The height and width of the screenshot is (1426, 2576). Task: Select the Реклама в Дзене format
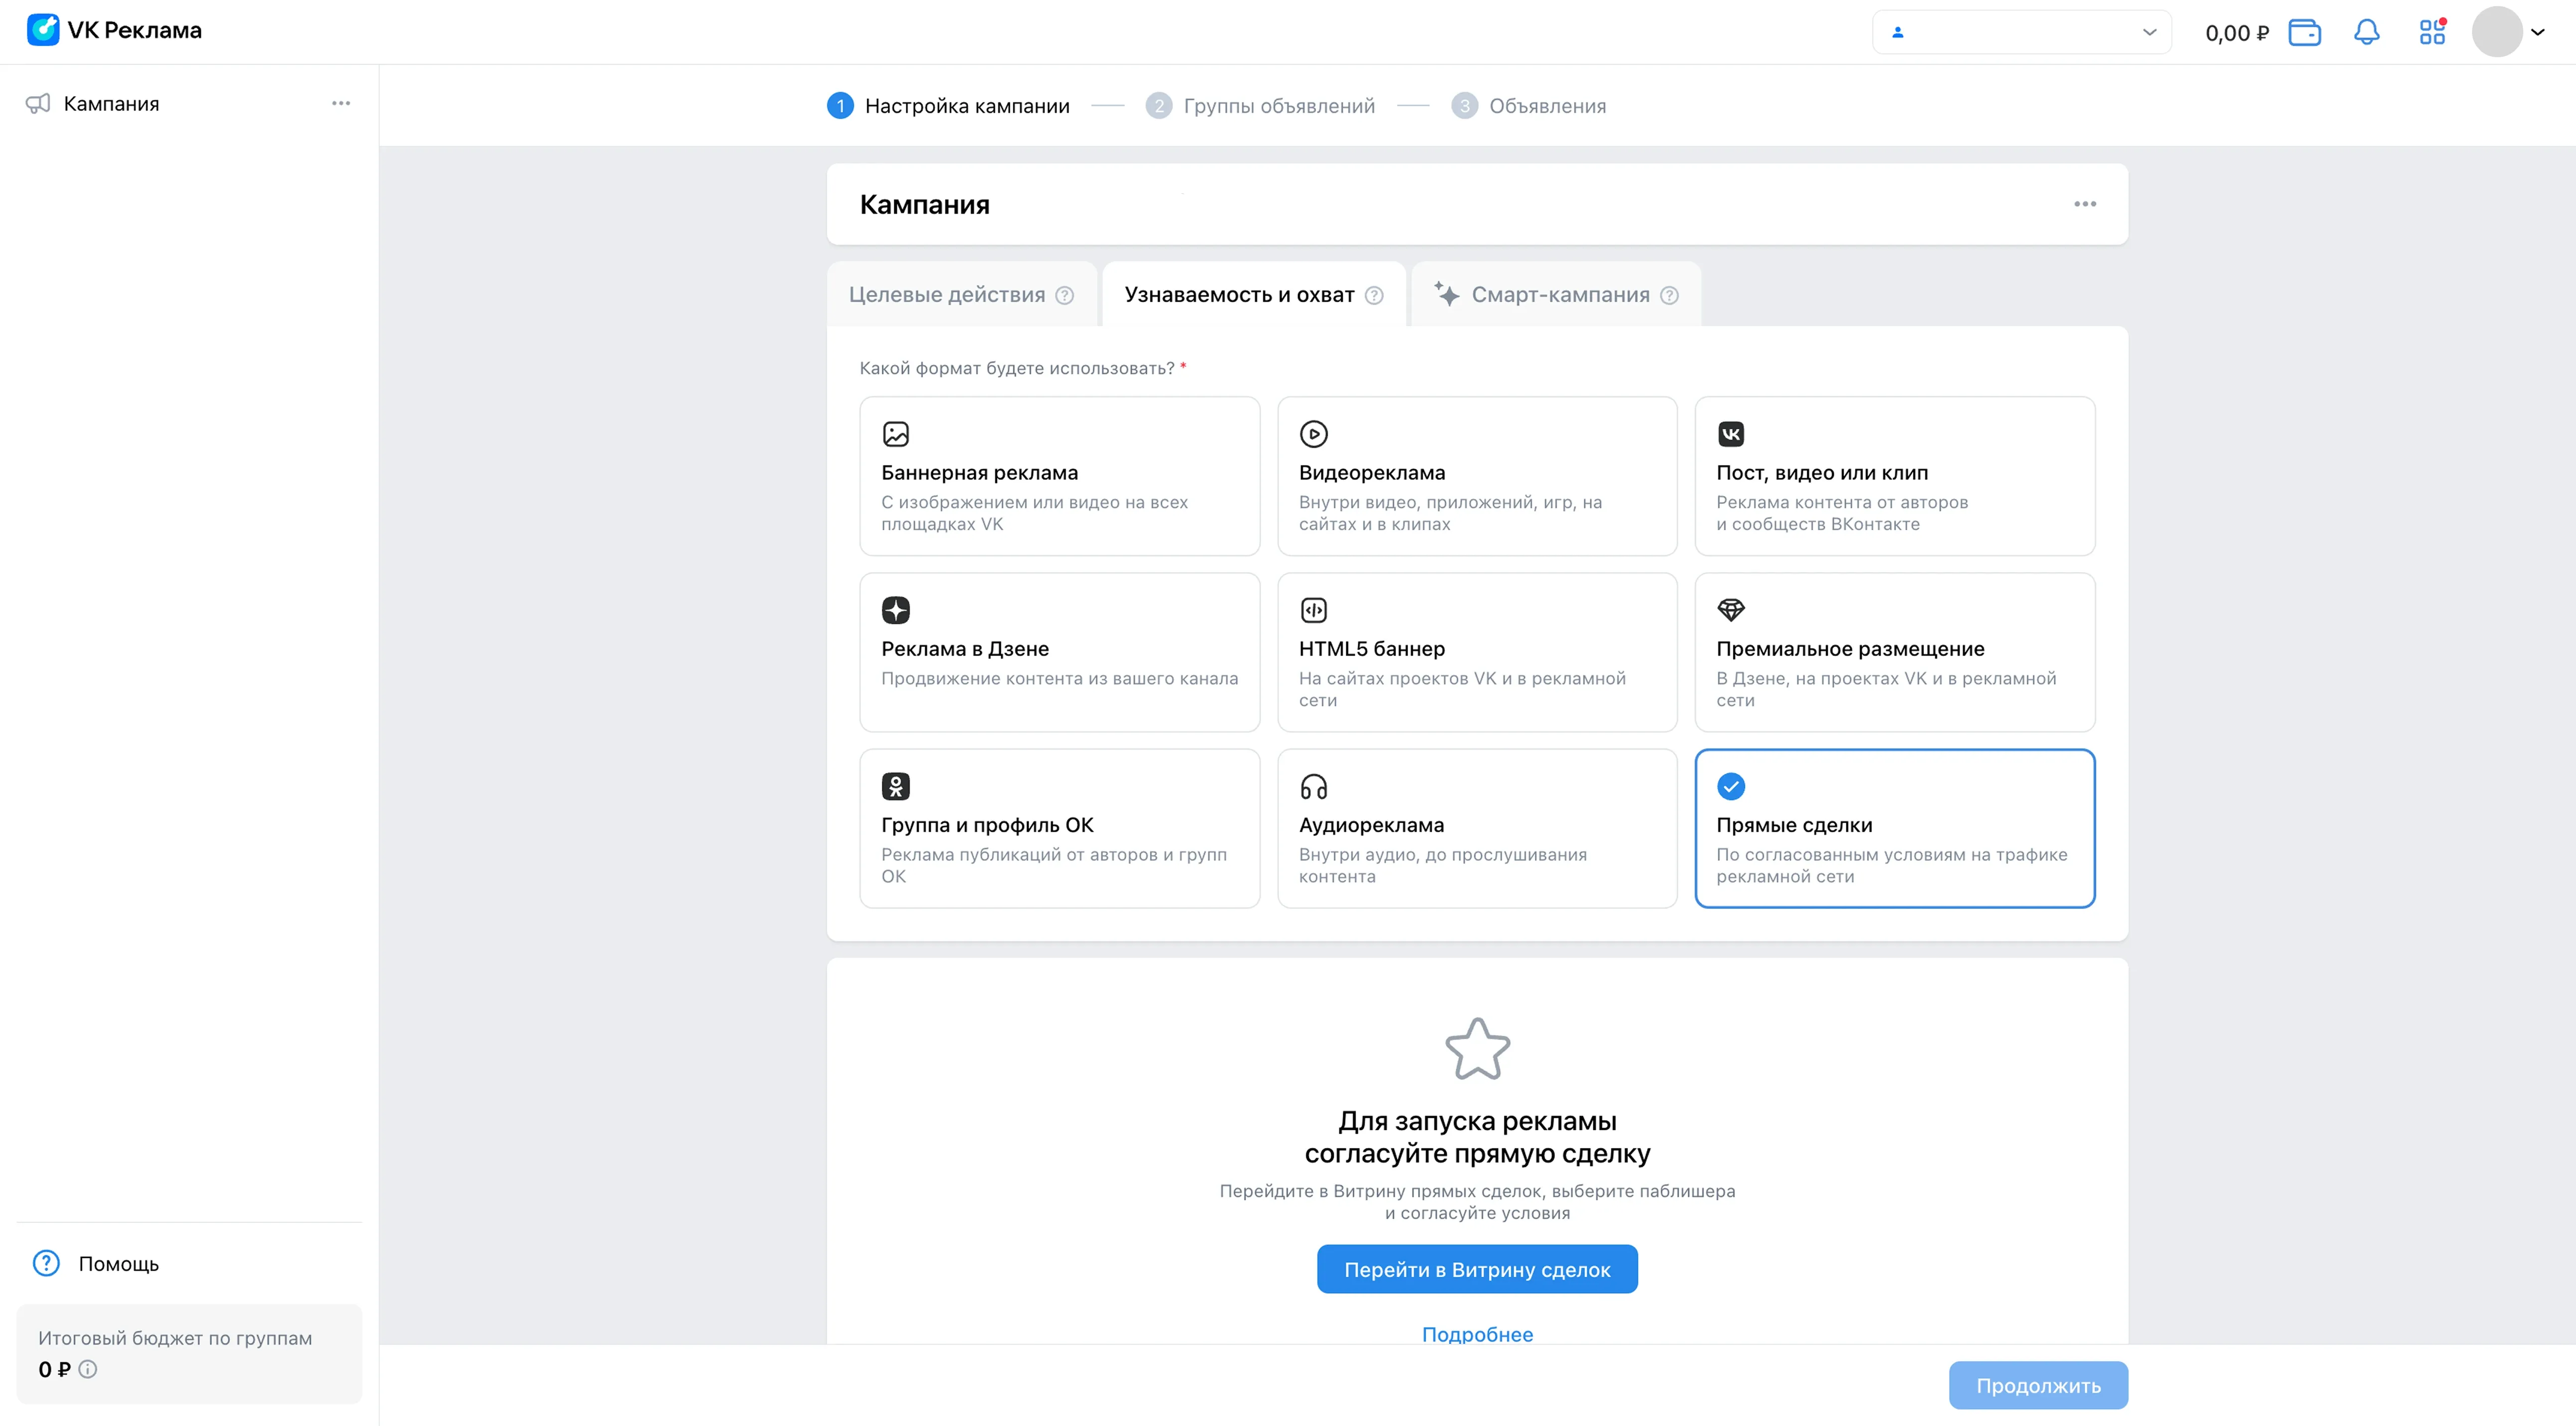click(1059, 652)
